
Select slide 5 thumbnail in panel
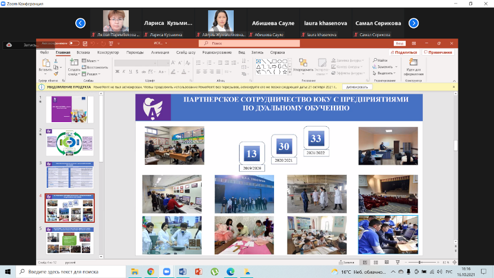(x=70, y=239)
